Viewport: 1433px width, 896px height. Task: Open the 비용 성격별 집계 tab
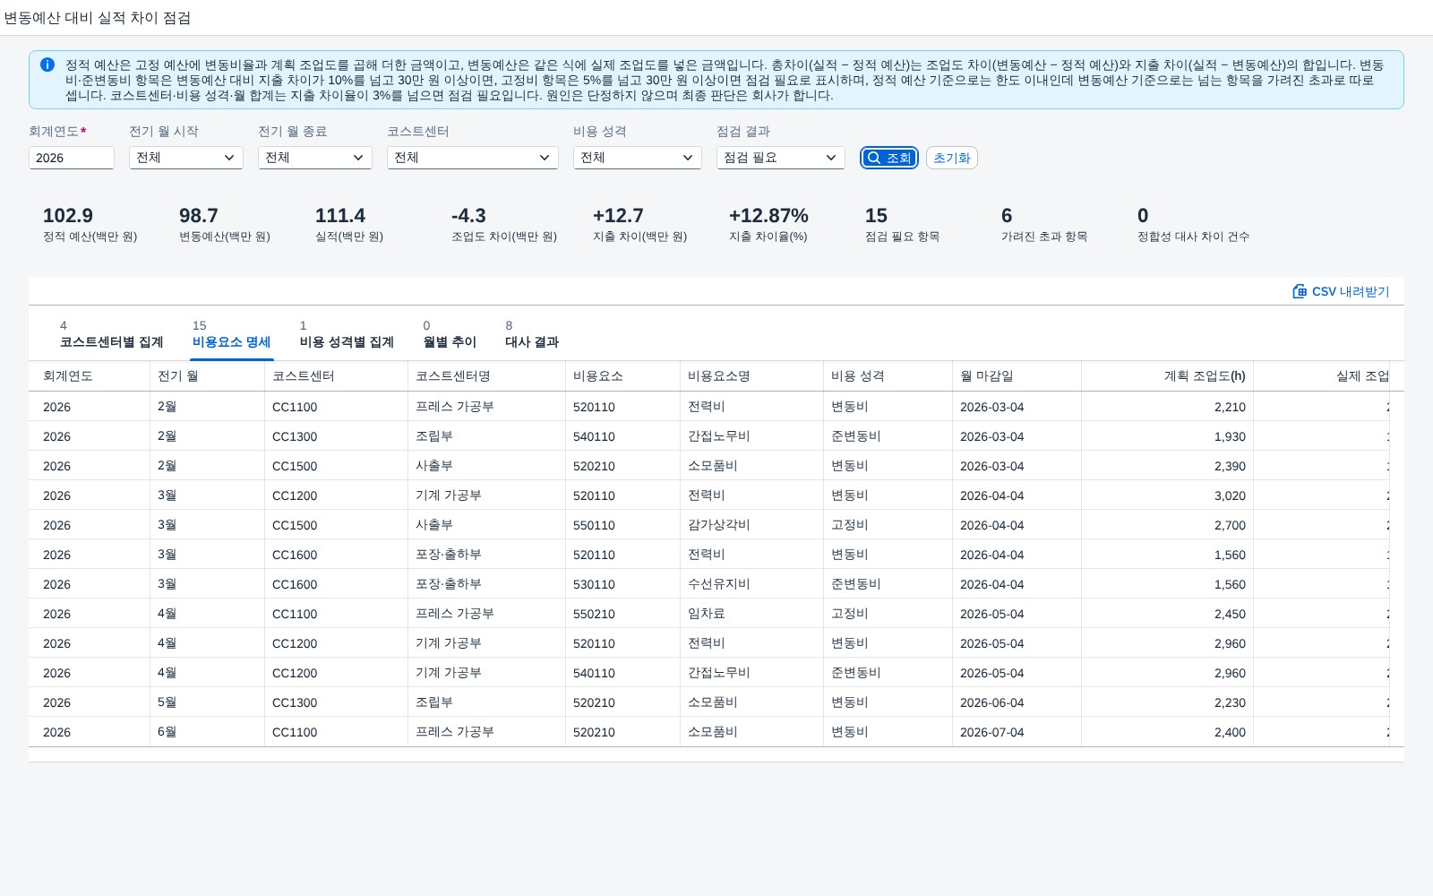(x=347, y=333)
